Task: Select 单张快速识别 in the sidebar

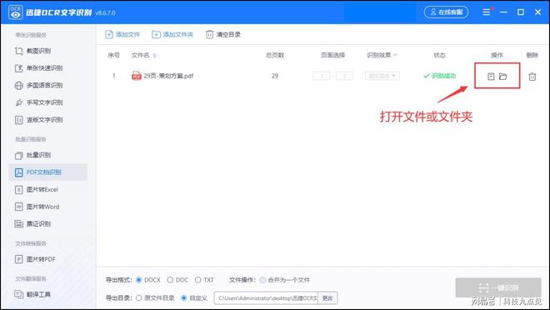Action: [38, 68]
